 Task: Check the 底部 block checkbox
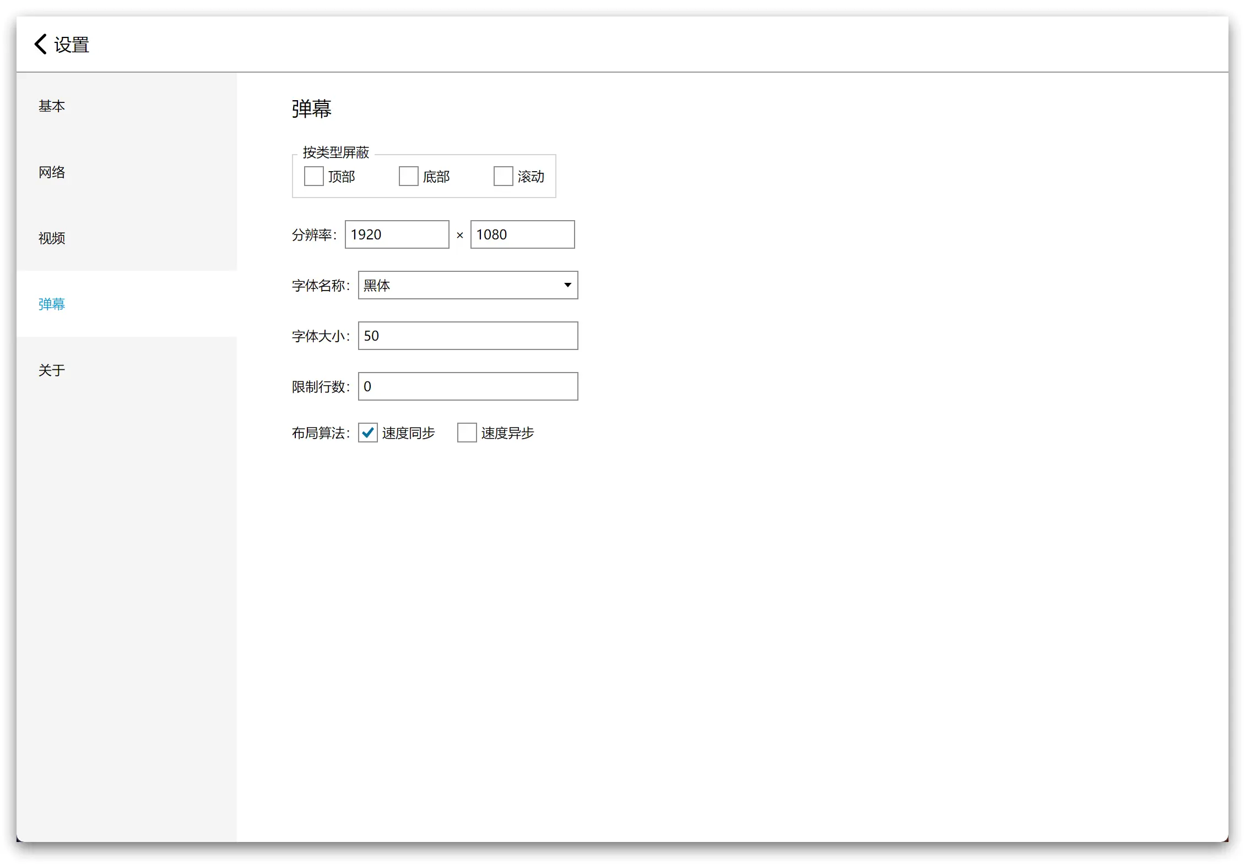coord(409,176)
